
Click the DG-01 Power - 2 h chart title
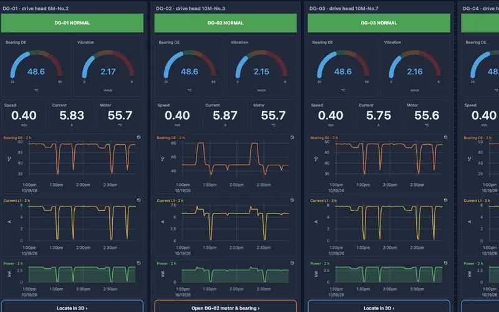point(13,263)
